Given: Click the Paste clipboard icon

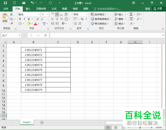Looking at the screenshot, I should pyautogui.click(x=5, y=16).
